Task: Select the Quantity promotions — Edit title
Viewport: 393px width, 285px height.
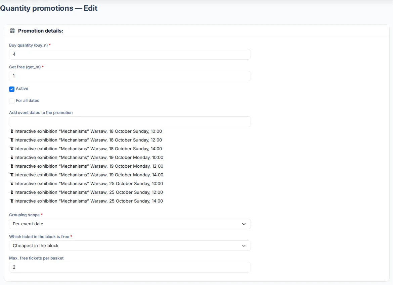Action: pos(49,8)
